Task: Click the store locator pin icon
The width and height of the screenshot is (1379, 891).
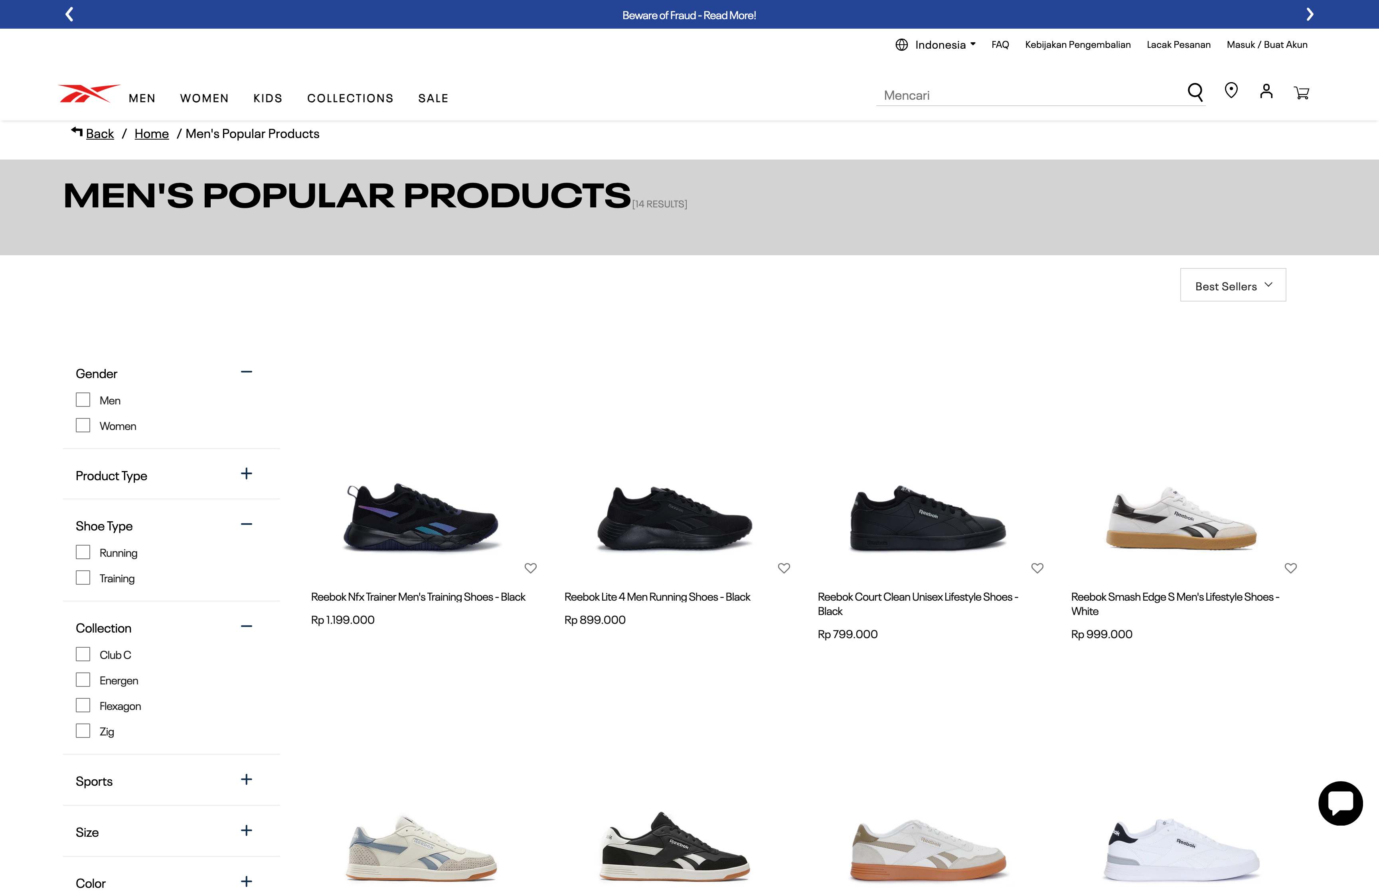Action: pyautogui.click(x=1231, y=90)
